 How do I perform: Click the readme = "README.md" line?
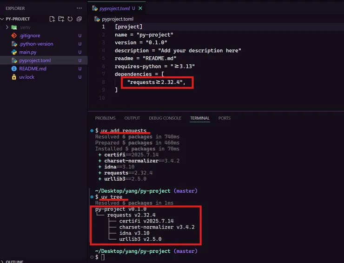(146, 58)
